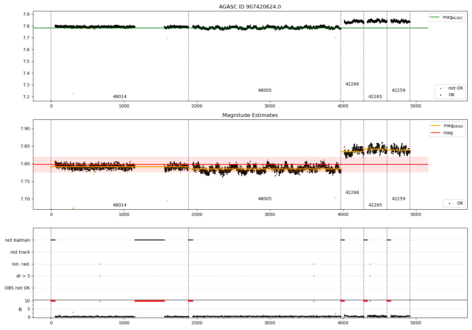Click obsid label 42266 in top plot
The height and width of the screenshot is (330, 472).
click(x=352, y=84)
